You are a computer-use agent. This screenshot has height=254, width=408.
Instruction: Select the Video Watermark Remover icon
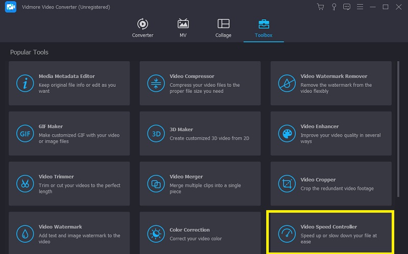[x=286, y=83]
